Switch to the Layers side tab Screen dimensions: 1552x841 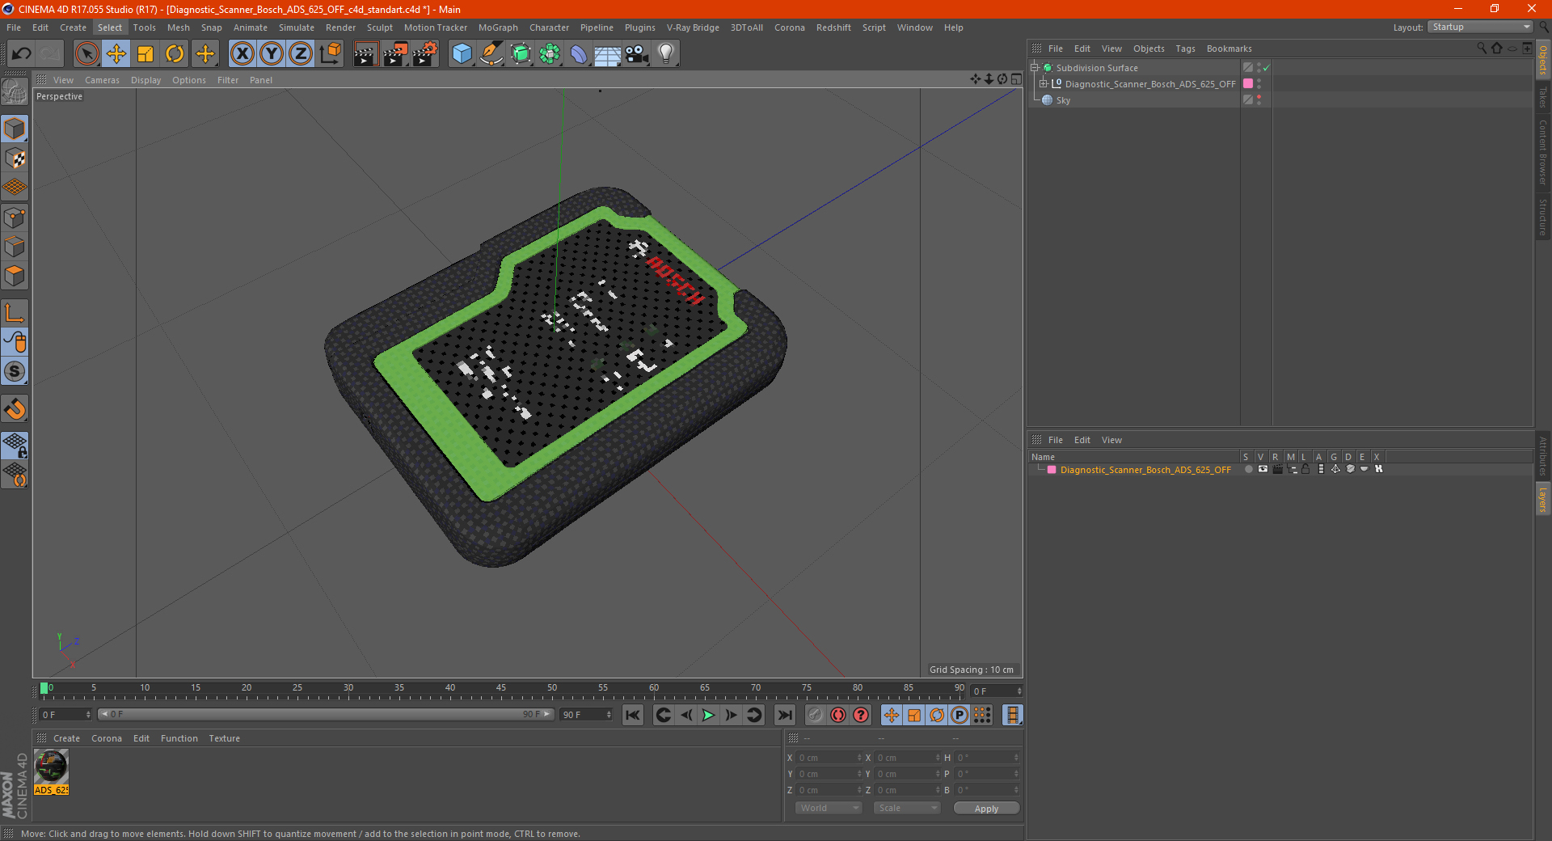coord(1543,499)
